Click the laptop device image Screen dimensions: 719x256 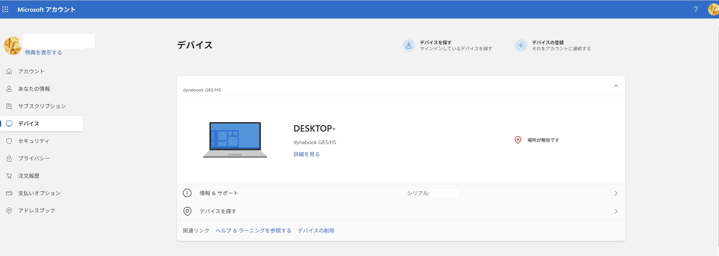point(235,140)
